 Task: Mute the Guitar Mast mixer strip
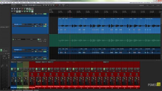pos(15,78)
